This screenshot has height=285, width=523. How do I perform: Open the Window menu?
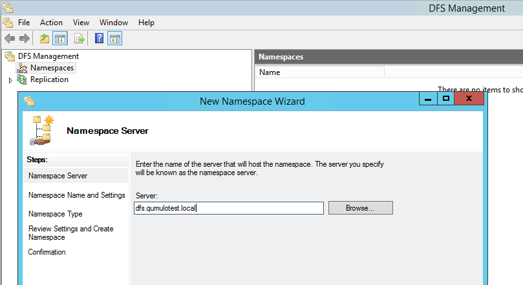[x=114, y=23]
